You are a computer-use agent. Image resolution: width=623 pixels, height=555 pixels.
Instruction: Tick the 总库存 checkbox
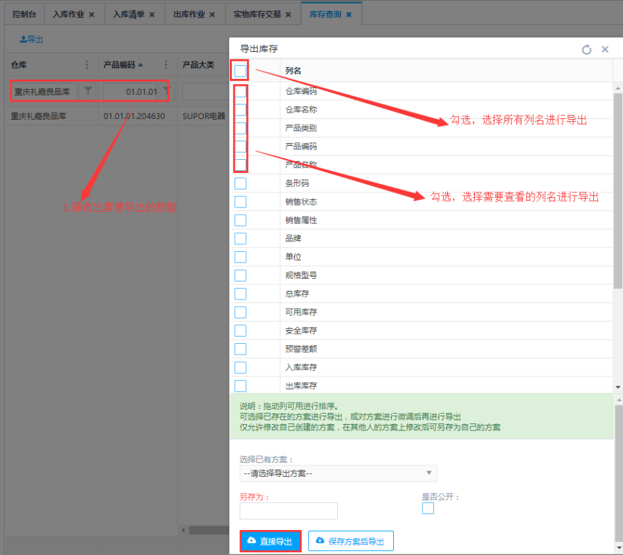240,293
